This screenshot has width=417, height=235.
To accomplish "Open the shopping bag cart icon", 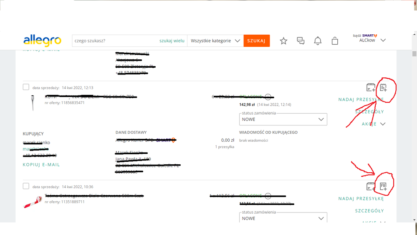I will (335, 41).
